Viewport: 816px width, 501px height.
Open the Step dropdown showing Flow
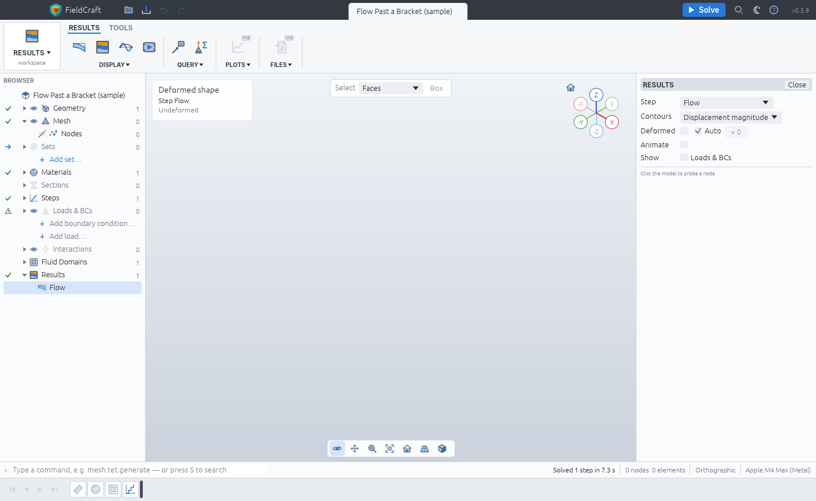[x=726, y=103]
